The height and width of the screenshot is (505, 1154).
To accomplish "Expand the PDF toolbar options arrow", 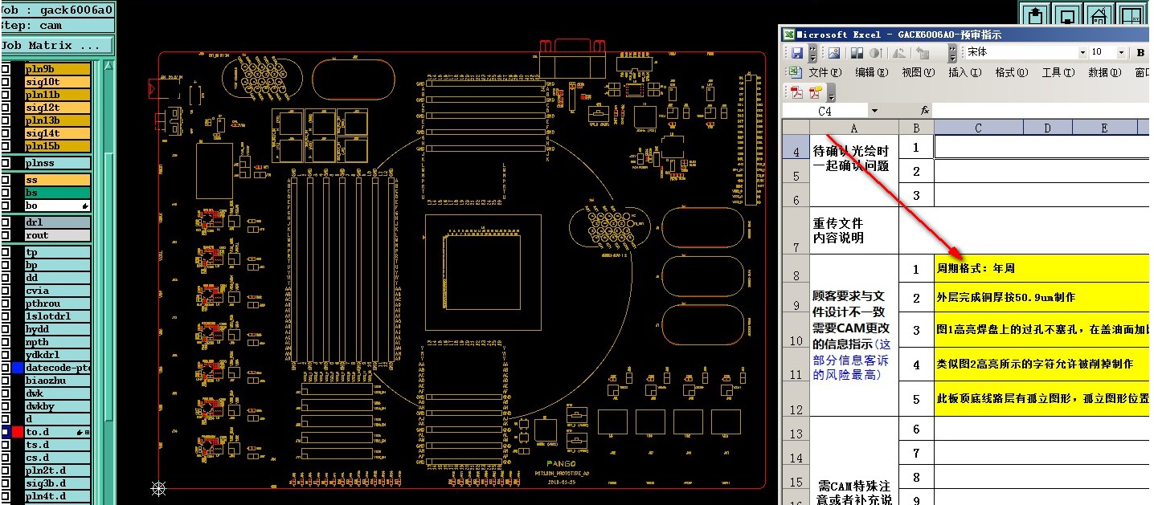I will coord(831,92).
